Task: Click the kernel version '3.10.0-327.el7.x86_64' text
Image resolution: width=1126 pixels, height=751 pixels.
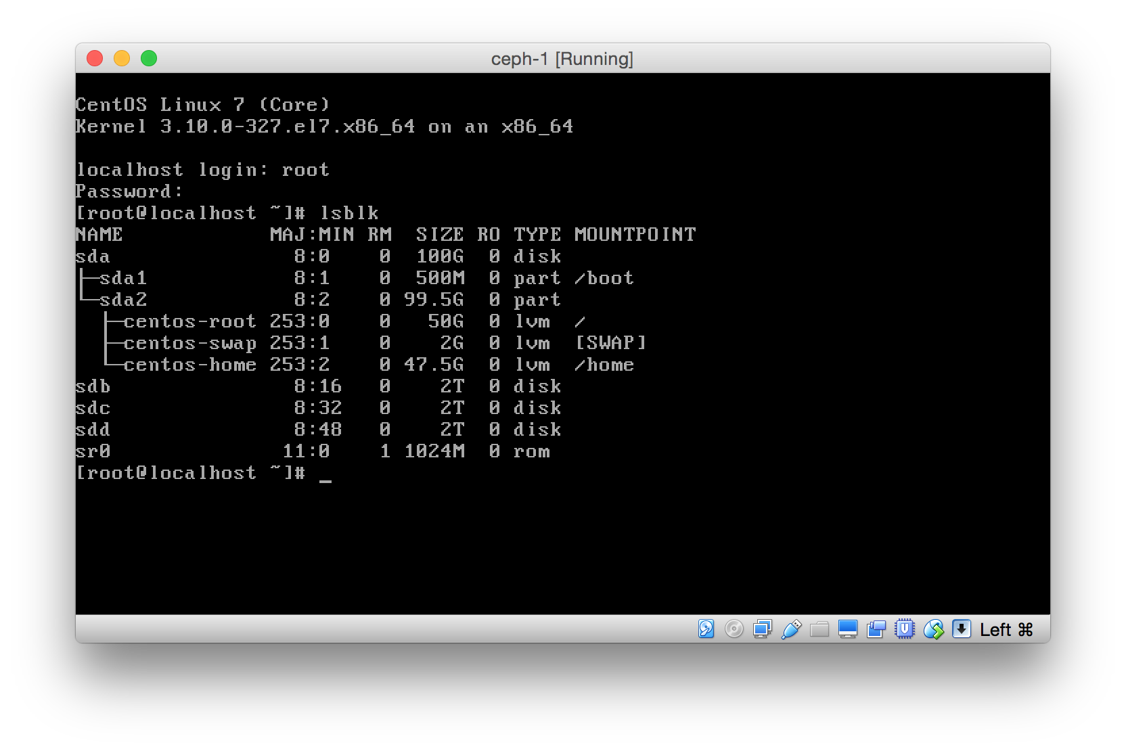Action: 288,127
